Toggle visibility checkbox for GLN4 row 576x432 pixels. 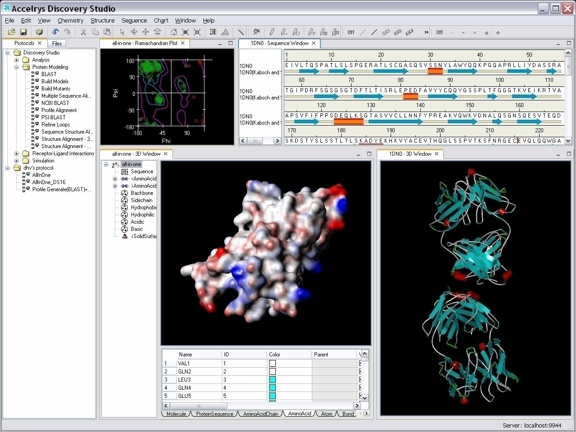pyautogui.click(x=360, y=387)
